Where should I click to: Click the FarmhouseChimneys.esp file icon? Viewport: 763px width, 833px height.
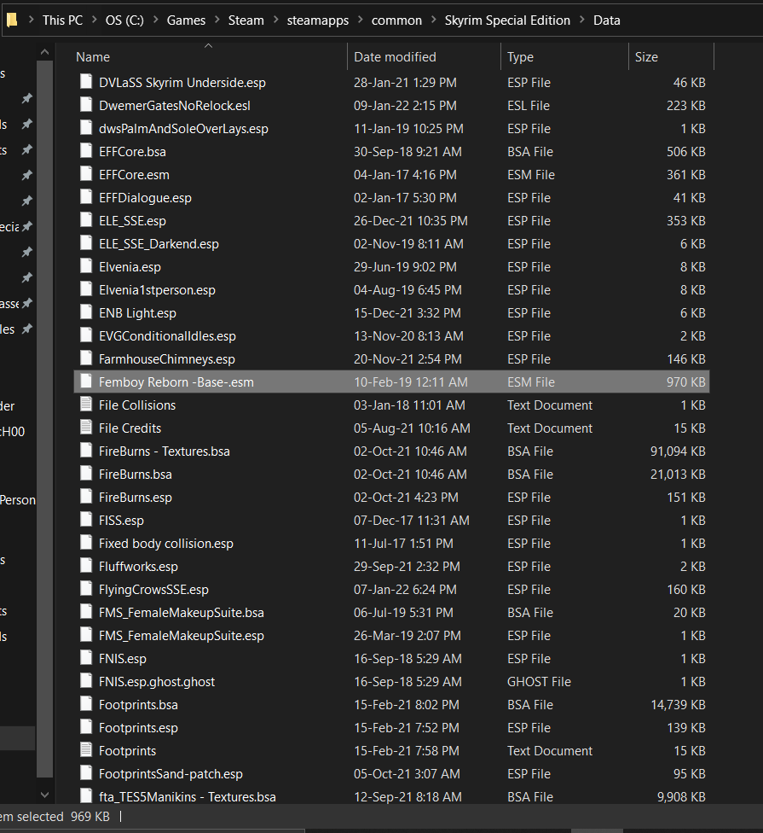click(86, 358)
